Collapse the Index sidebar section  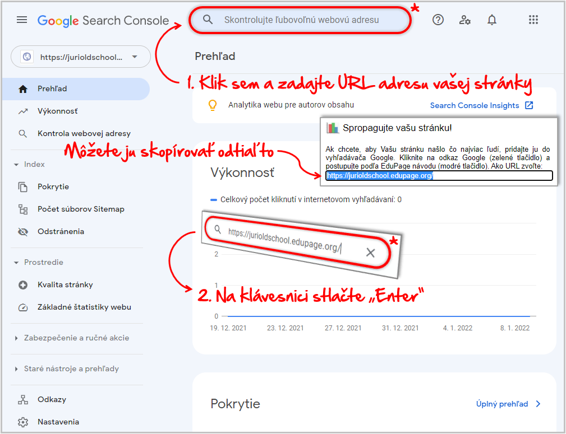tap(29, 165)
